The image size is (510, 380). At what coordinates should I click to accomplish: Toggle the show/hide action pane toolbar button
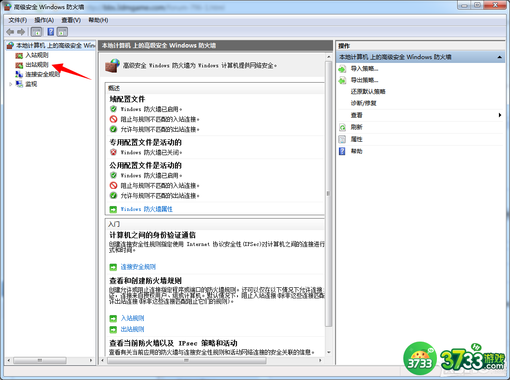(62, 32)
